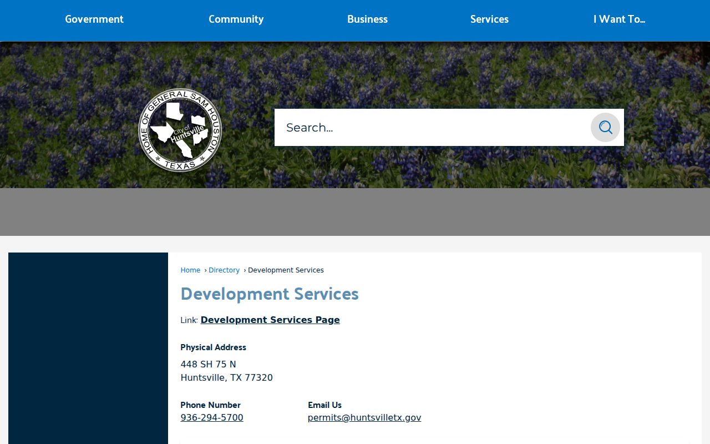
Task: Click the Physical Address label
Action: pos(213,347)
